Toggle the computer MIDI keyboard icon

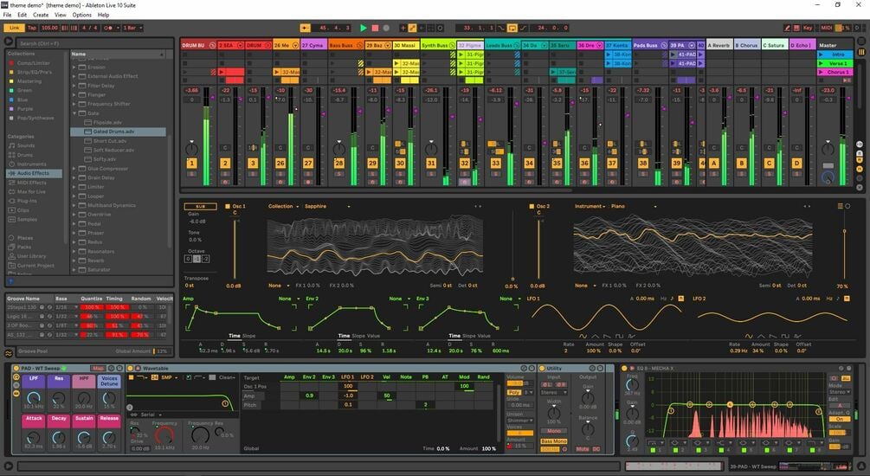(796, 28)
